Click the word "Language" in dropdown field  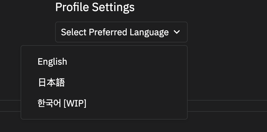[x=149, y=33]
